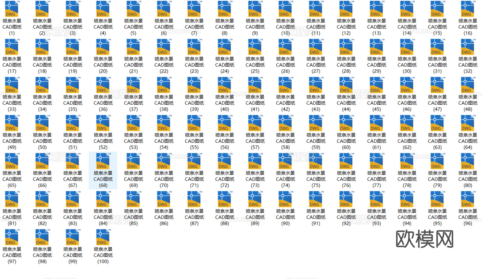Click file name 喷泉水景CAD图纸 (79)
The width and height of the screenshot is (482, 279).
pyautogui.click(x=437, y=179)
